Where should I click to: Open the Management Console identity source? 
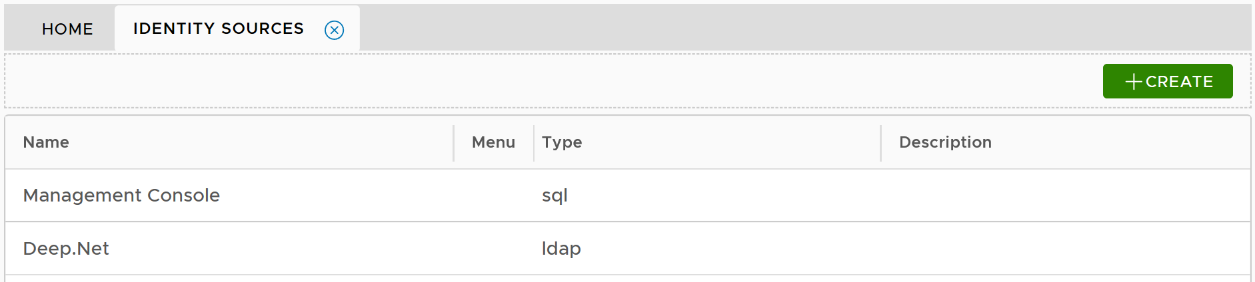[x=121, y=196]
